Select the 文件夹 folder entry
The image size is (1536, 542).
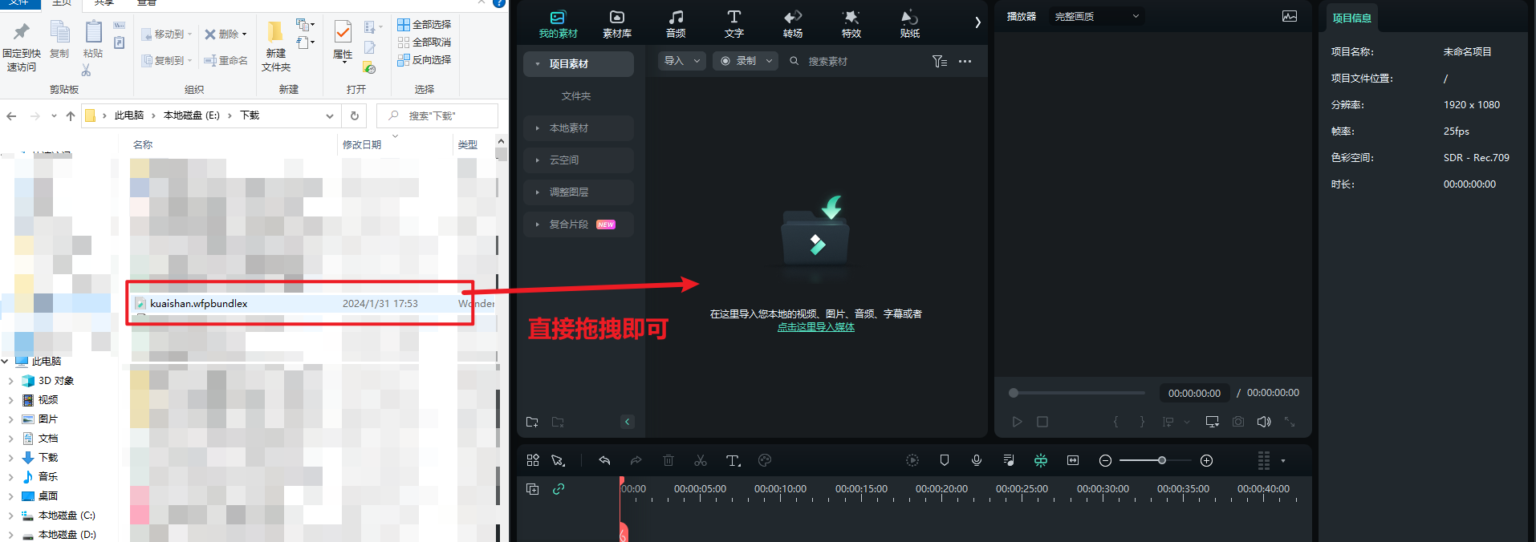point(575,96)
